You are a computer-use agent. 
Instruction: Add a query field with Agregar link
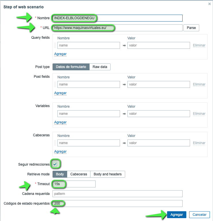pos(60,54)
